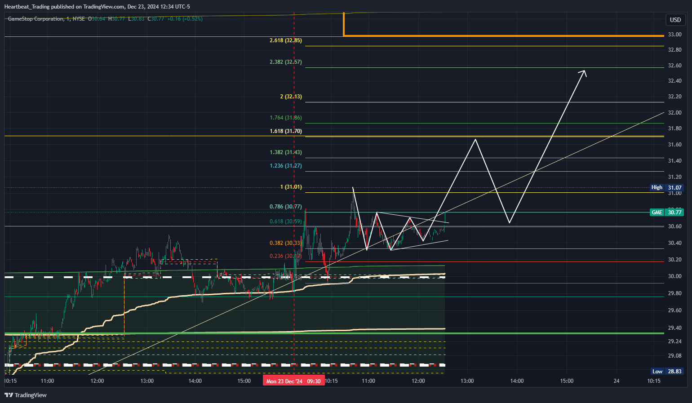Click 32.20 on the price axis
This screenshot has height=403, width=692.
pos(674,97)
